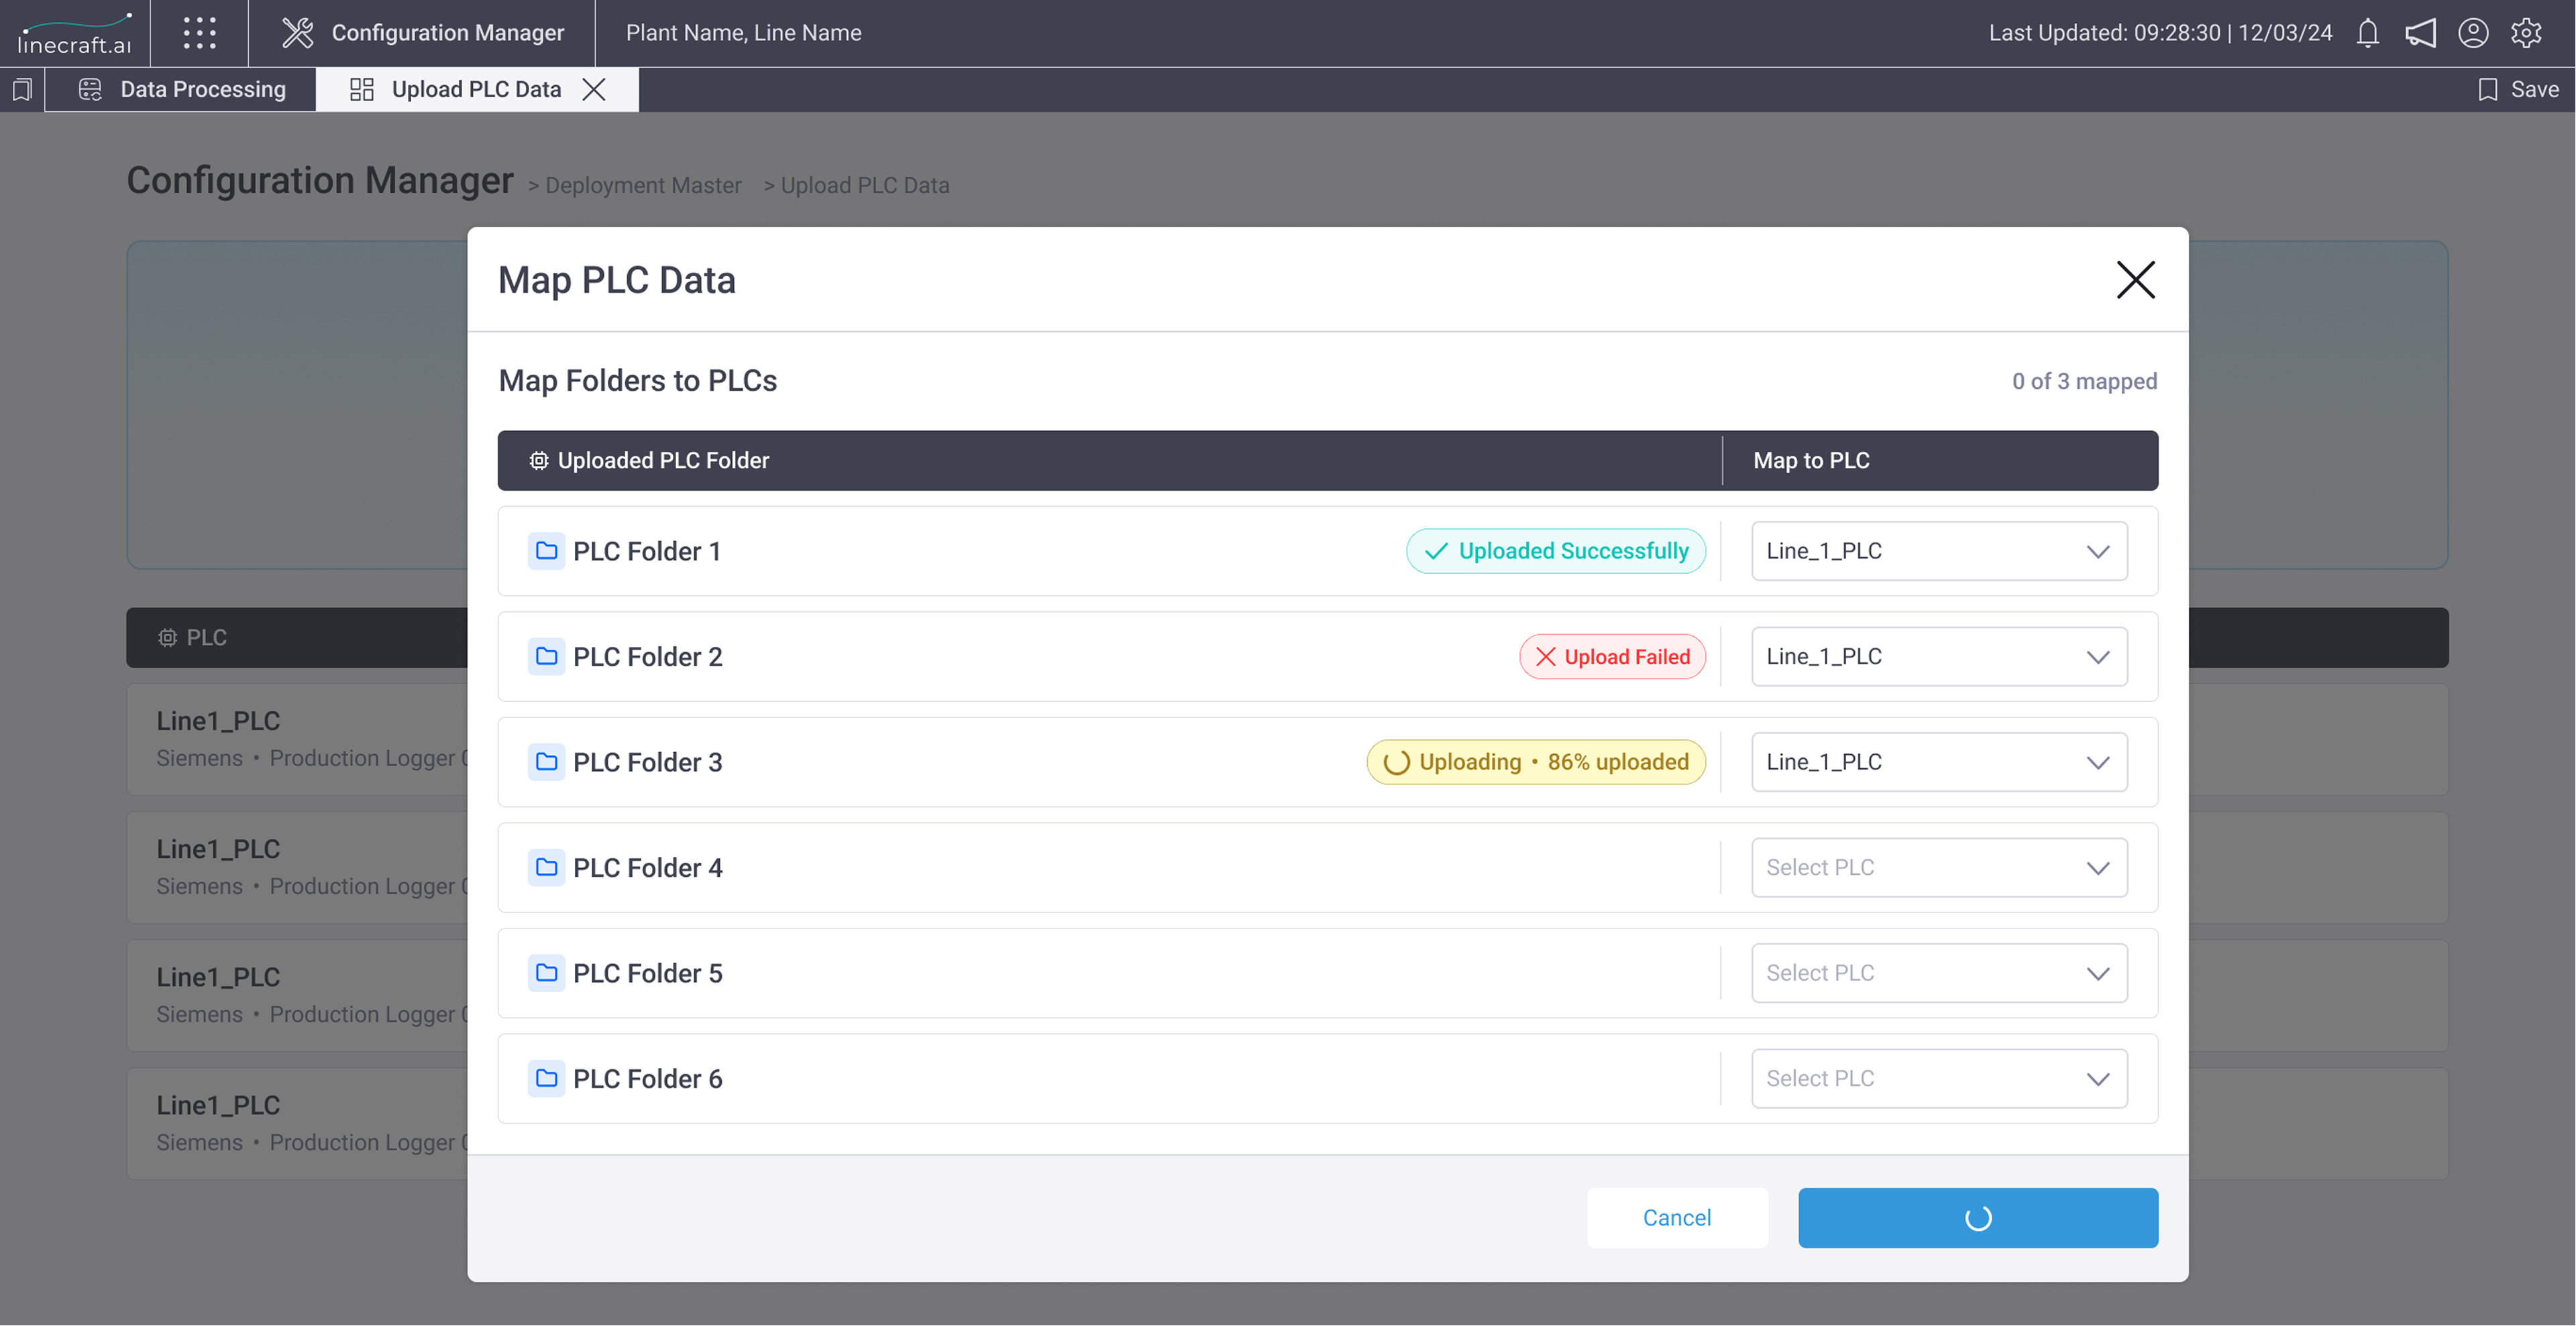Go to Deployment Master breadcrumb

pos(643,186)
